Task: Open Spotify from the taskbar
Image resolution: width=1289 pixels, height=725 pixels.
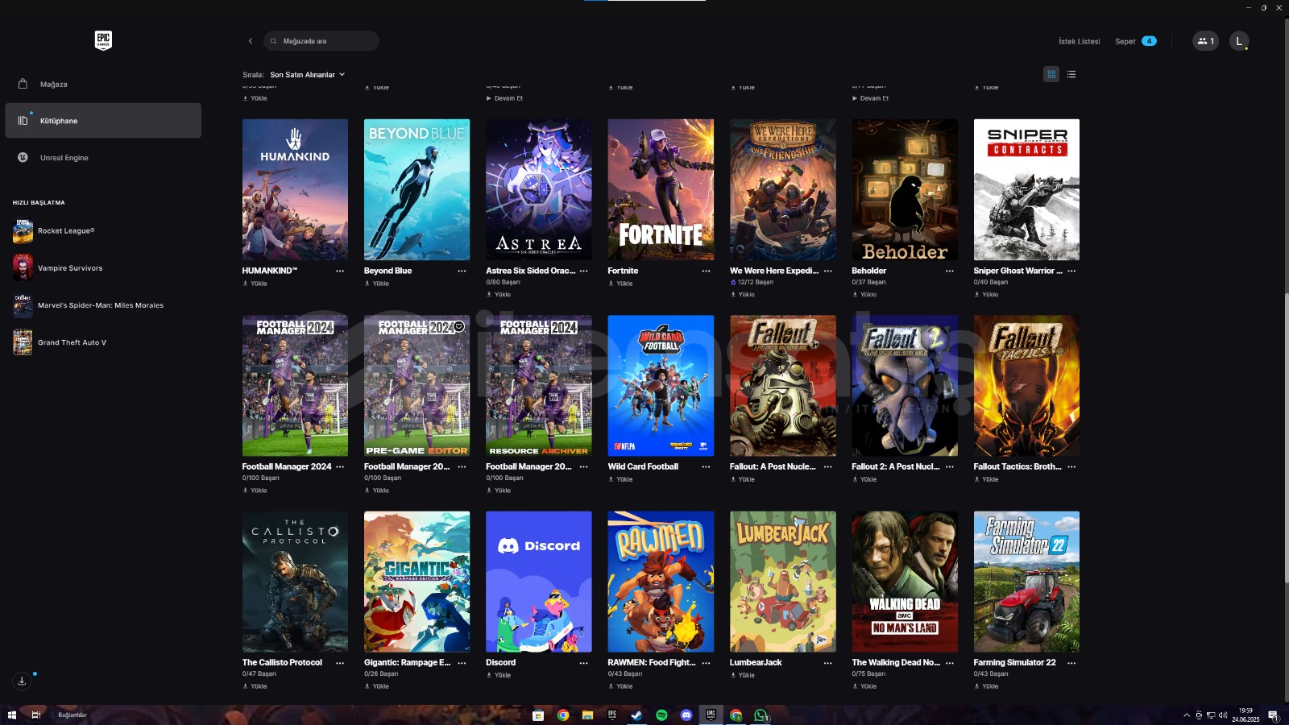Action: tap(661, 715)
